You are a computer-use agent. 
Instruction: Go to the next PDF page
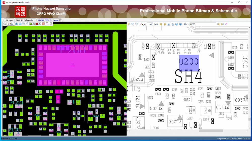click(x=165, y=24)
